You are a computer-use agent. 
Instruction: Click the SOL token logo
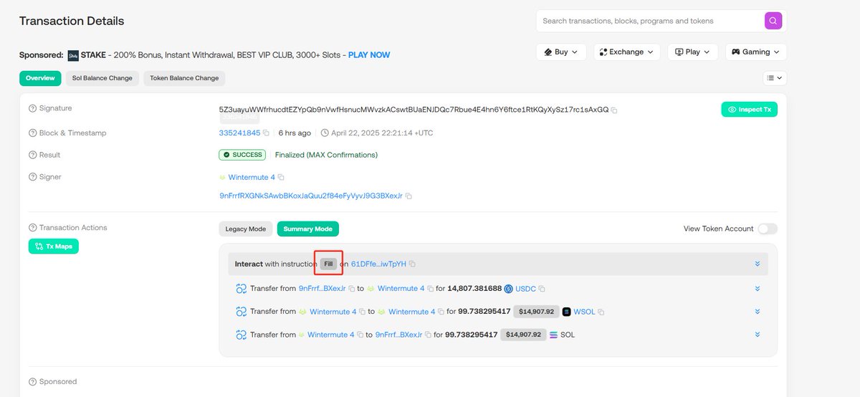554,335
